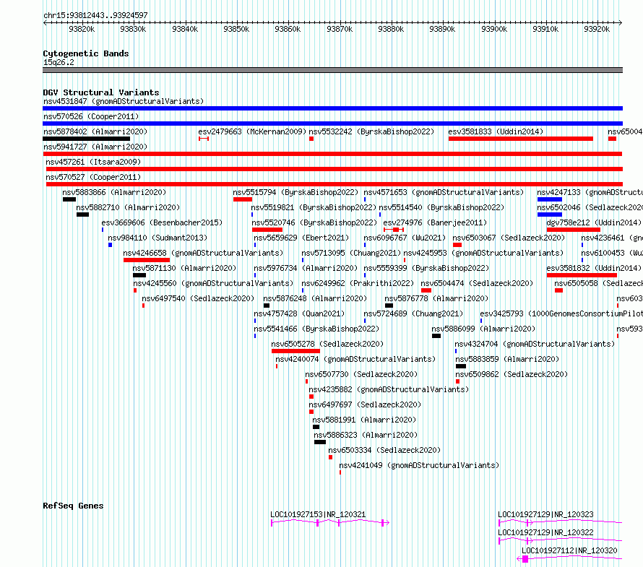
Task: Click the red bar under nsv6505278
Action: click(x=295, y=351)
